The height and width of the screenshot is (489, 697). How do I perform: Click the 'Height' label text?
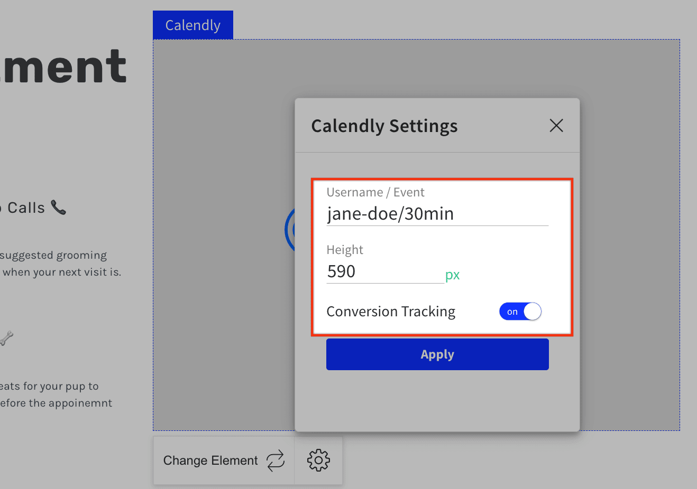345,250
